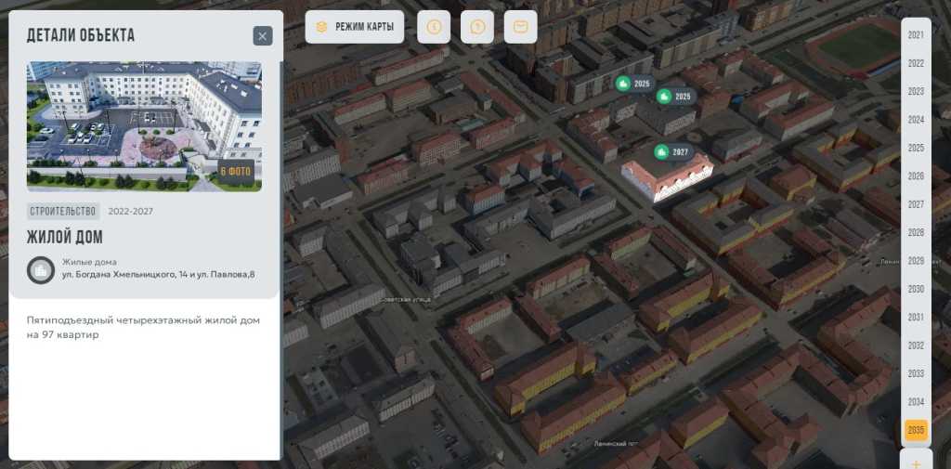
Task: Switch to Режим карты map mode
Action: [355, 27]
